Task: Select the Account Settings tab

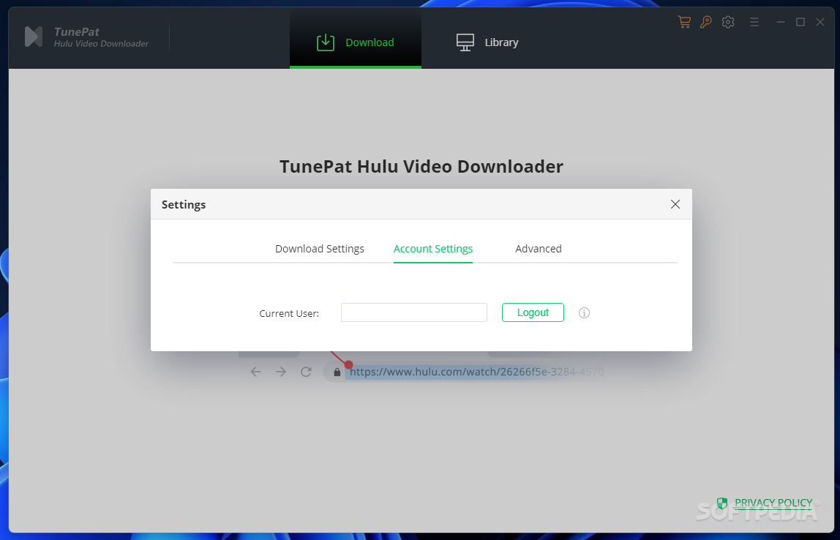Action: [x=433, y=249]
